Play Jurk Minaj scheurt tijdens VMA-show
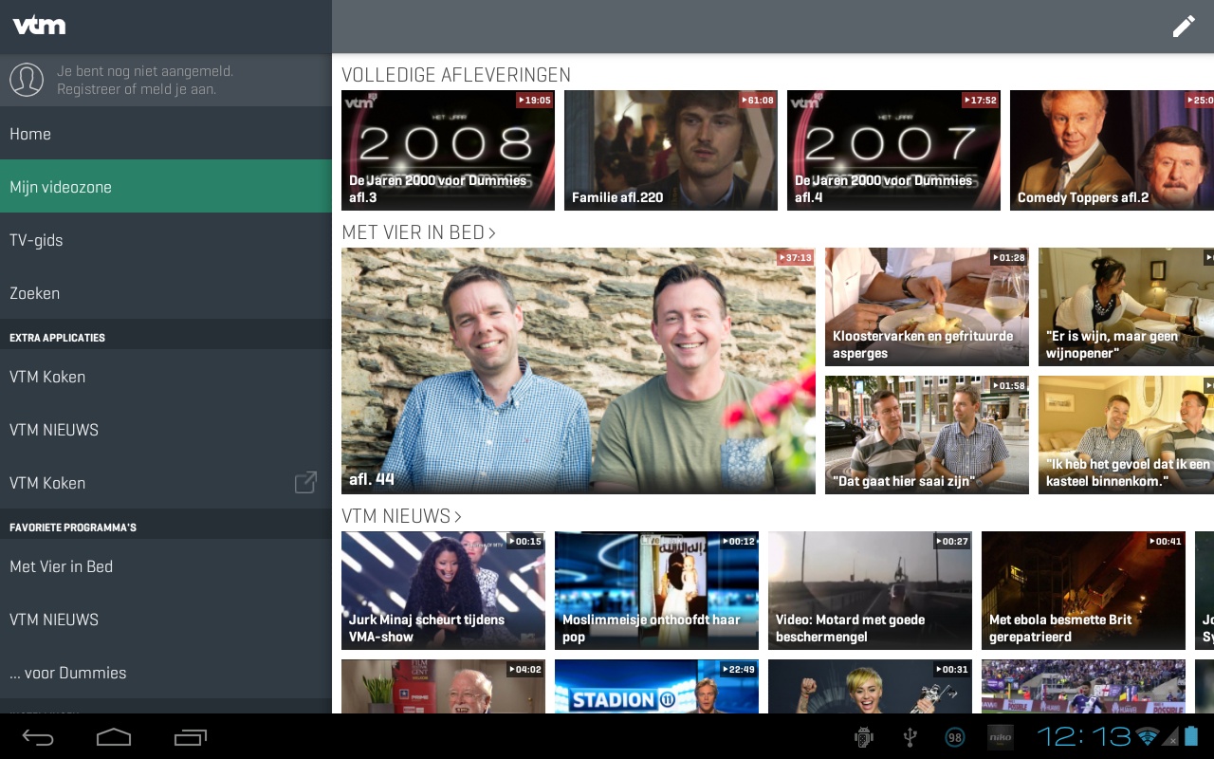1214x759 pixels. 443,590
